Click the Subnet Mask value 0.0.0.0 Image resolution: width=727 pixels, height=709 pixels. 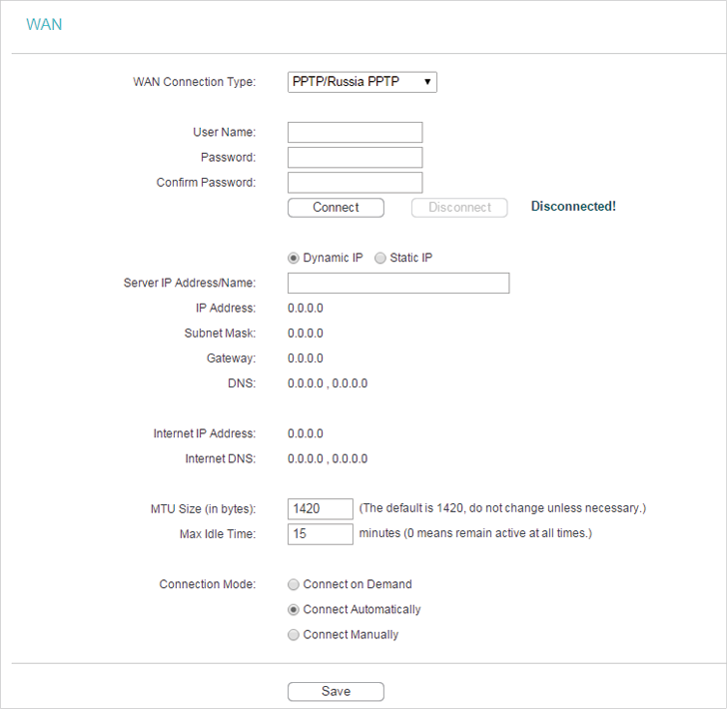pyautogui.click(x=306, y=334)
